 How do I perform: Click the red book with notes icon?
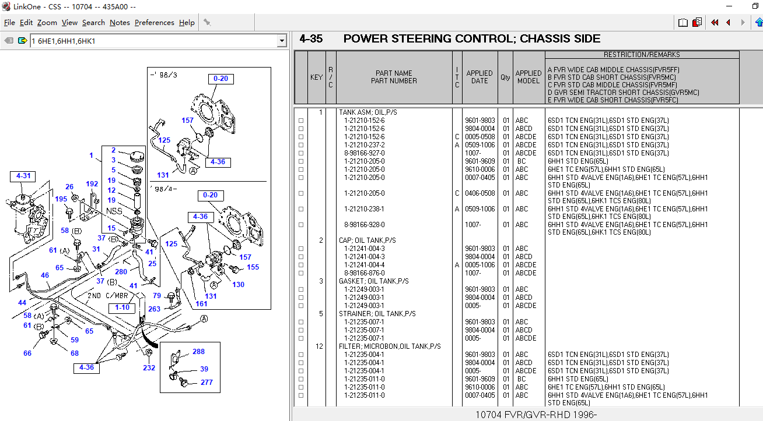tap(697, 23)
